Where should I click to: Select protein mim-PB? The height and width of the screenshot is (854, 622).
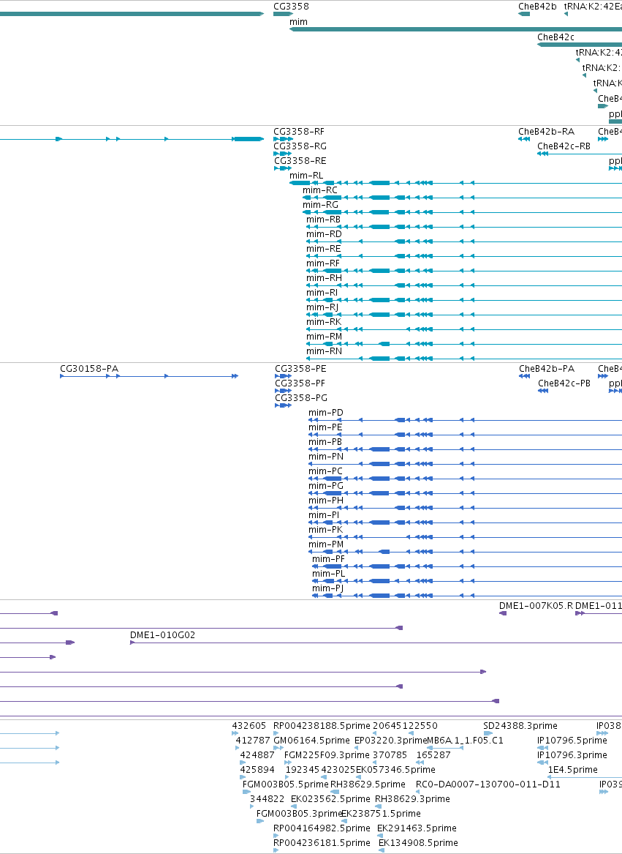tap(325, 443)
